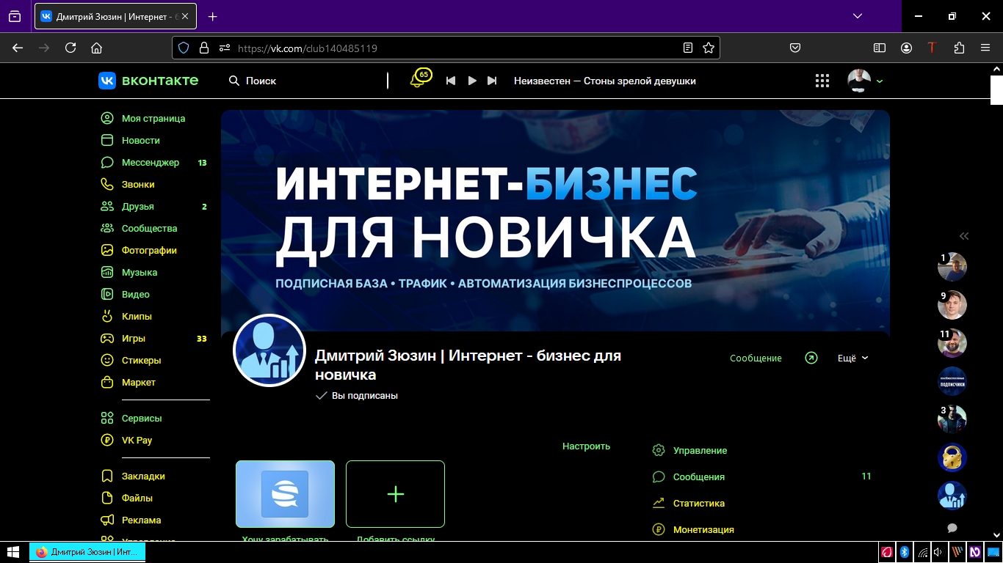Open Мессенджер from sidebar

click(x=151, y=162)
